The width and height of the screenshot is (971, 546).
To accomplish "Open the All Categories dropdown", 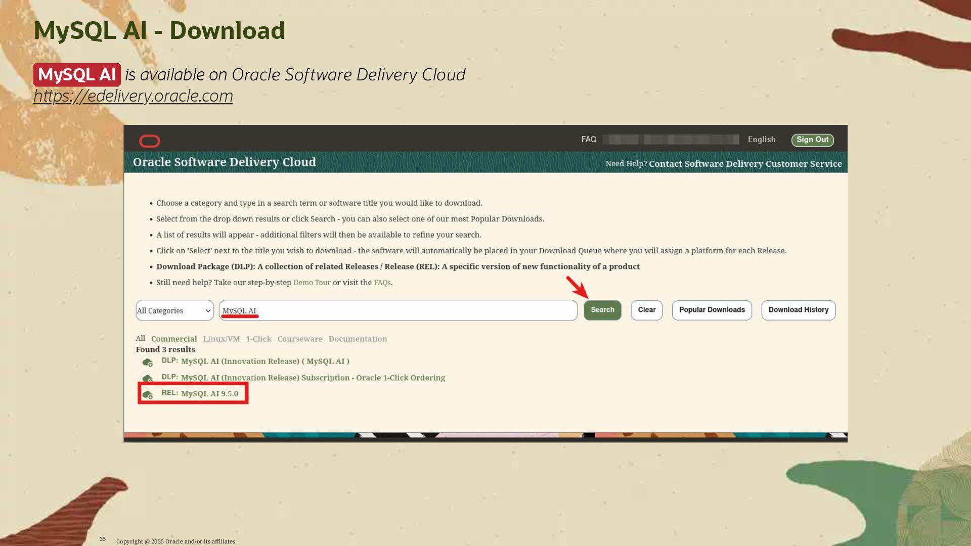I will click(174, 310).
